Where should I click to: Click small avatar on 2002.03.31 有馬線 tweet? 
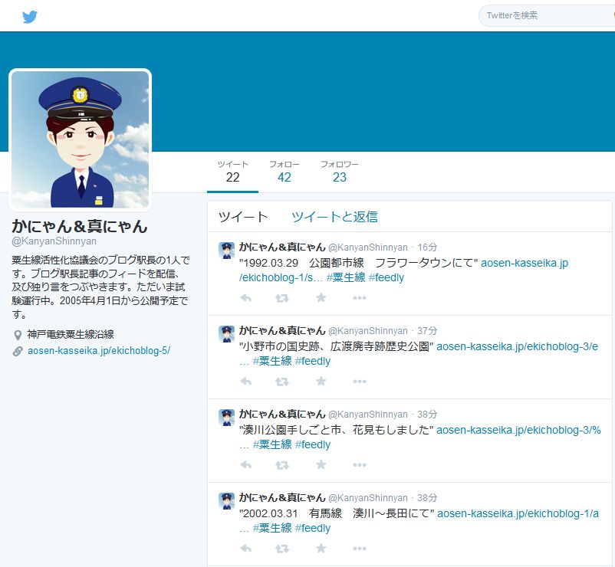coord(226,501)
